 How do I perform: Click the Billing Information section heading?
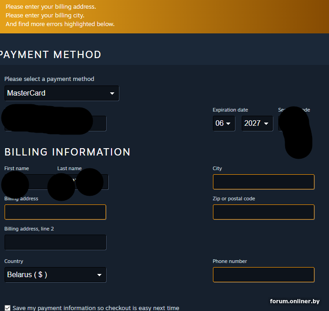pos(67,152)
